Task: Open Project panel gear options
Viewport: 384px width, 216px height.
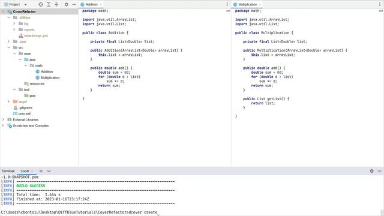Action: (67, 4)
